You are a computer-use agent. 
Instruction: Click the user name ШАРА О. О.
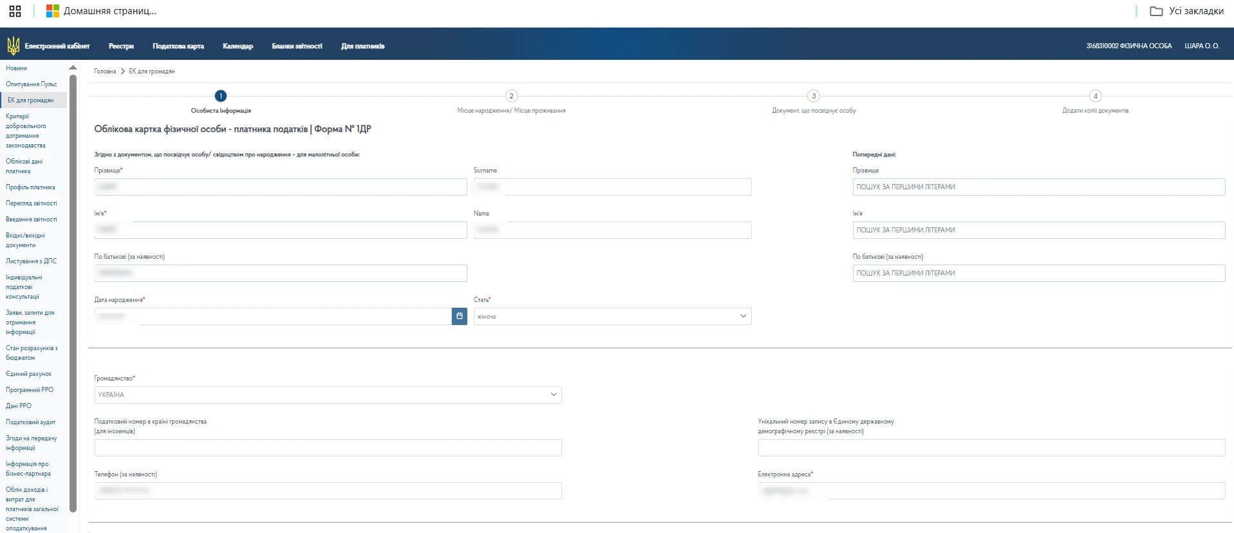(x=1202, y=46)
